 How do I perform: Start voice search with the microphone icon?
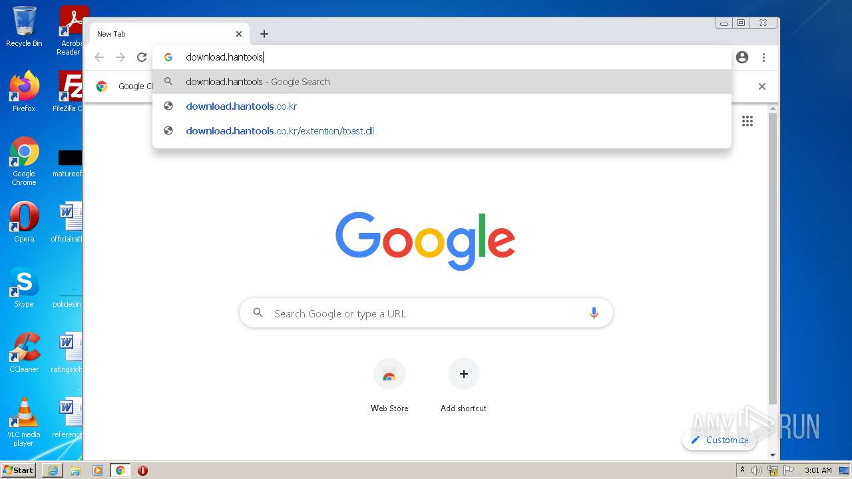click(594, 313)
